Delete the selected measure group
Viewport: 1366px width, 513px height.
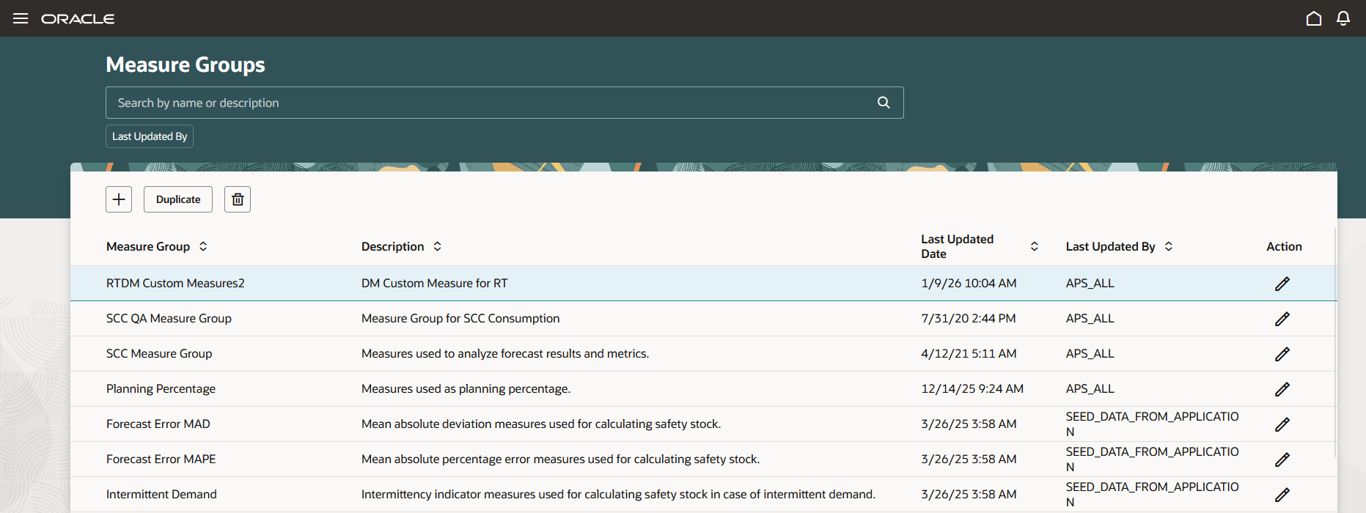238,199
